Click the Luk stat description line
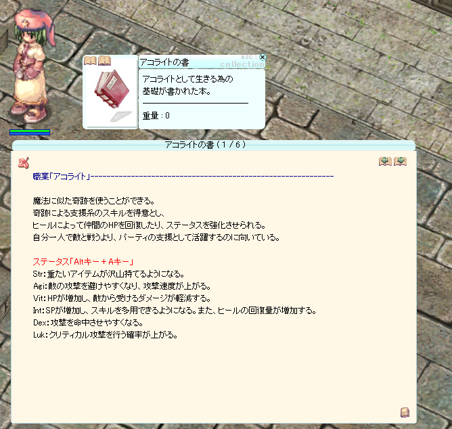 click(x=105, y=335)
